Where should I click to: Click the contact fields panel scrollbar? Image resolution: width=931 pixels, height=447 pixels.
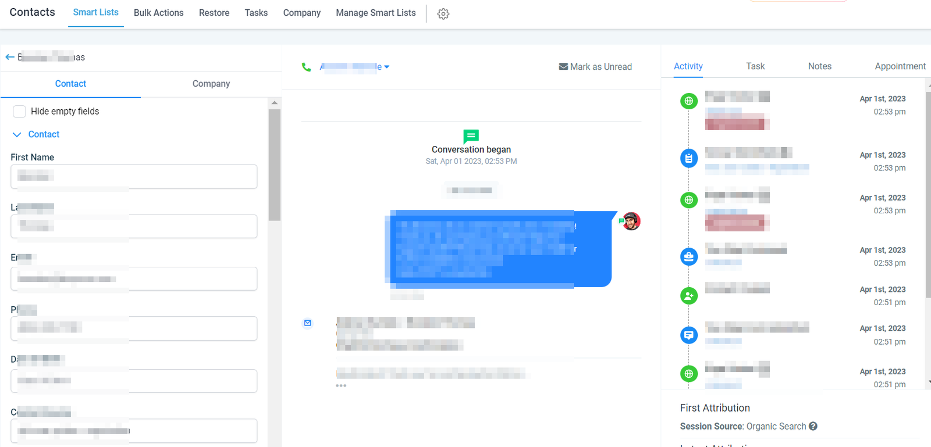275,165
